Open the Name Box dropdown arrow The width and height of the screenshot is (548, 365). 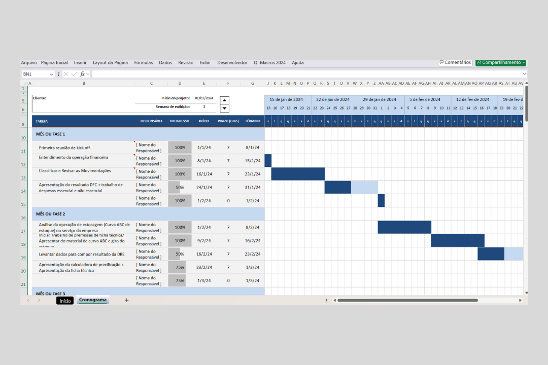click(x=51, y=74)
